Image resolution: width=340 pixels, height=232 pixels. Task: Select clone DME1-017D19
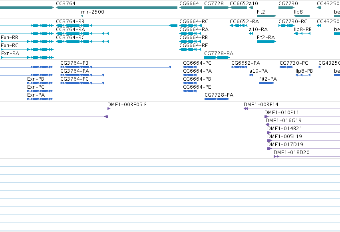pos(285,145)
